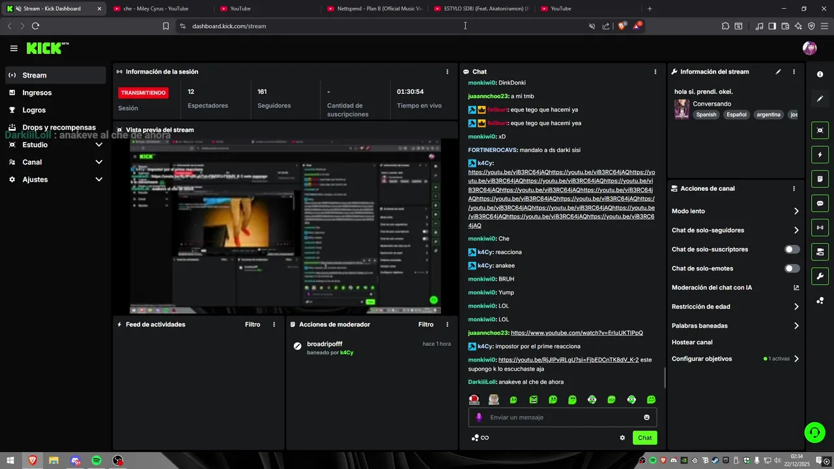Open Logros in the sidebar
The image size is (834, 469).
coord(55,110)
